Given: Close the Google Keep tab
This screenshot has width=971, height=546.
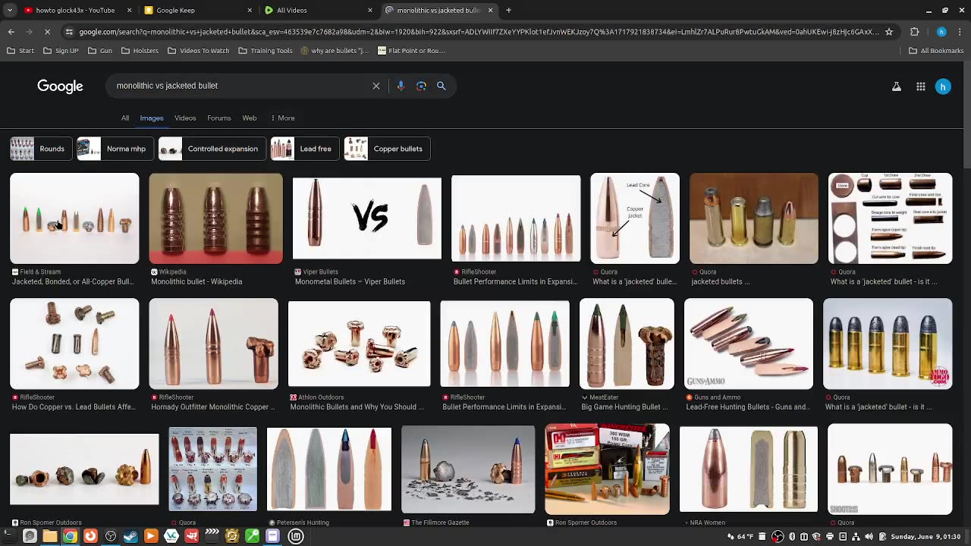Looking at the screenshot, I should (250, 10).
